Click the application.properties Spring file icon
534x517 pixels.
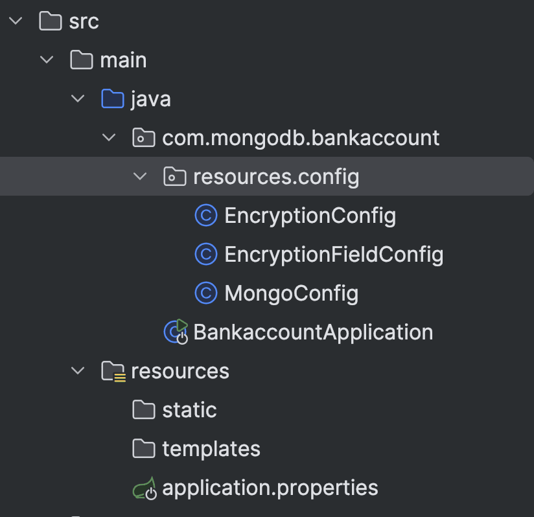pos(145,488)
